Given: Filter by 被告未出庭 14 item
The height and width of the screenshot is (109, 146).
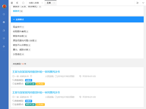Looking at the screenshot, I should click(x=20, y=36).
